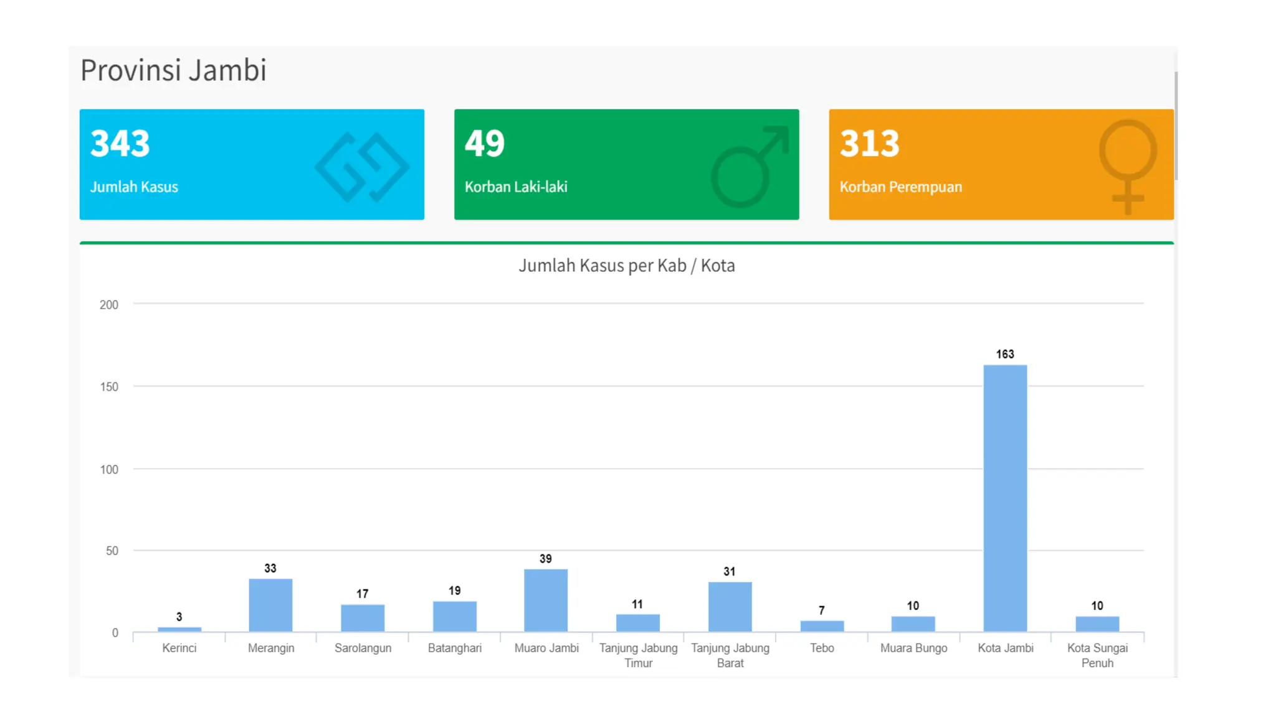Click the Batanghari bar
Screen dimensions: 1276x717
click(455, 616)
